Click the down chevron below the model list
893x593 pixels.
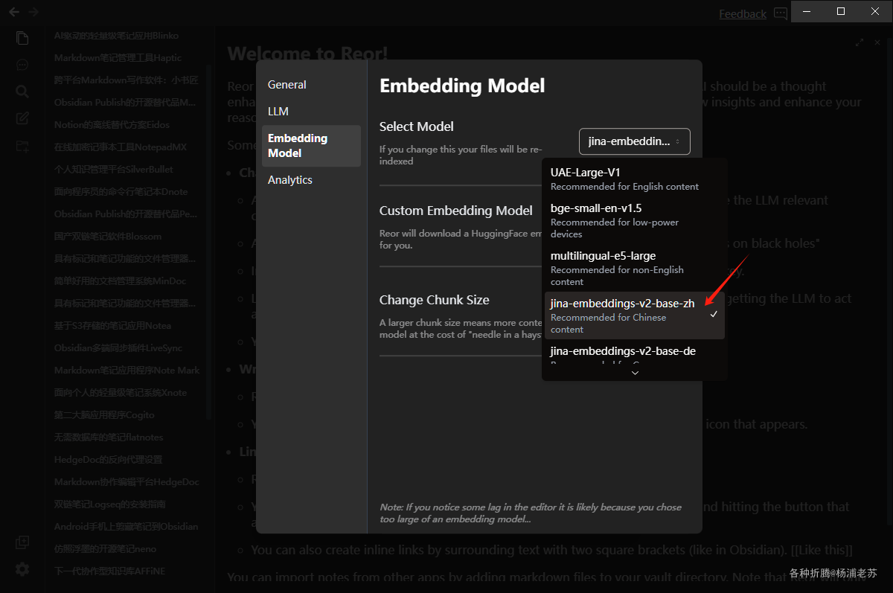pyautogui.click(x=635, y=374)
